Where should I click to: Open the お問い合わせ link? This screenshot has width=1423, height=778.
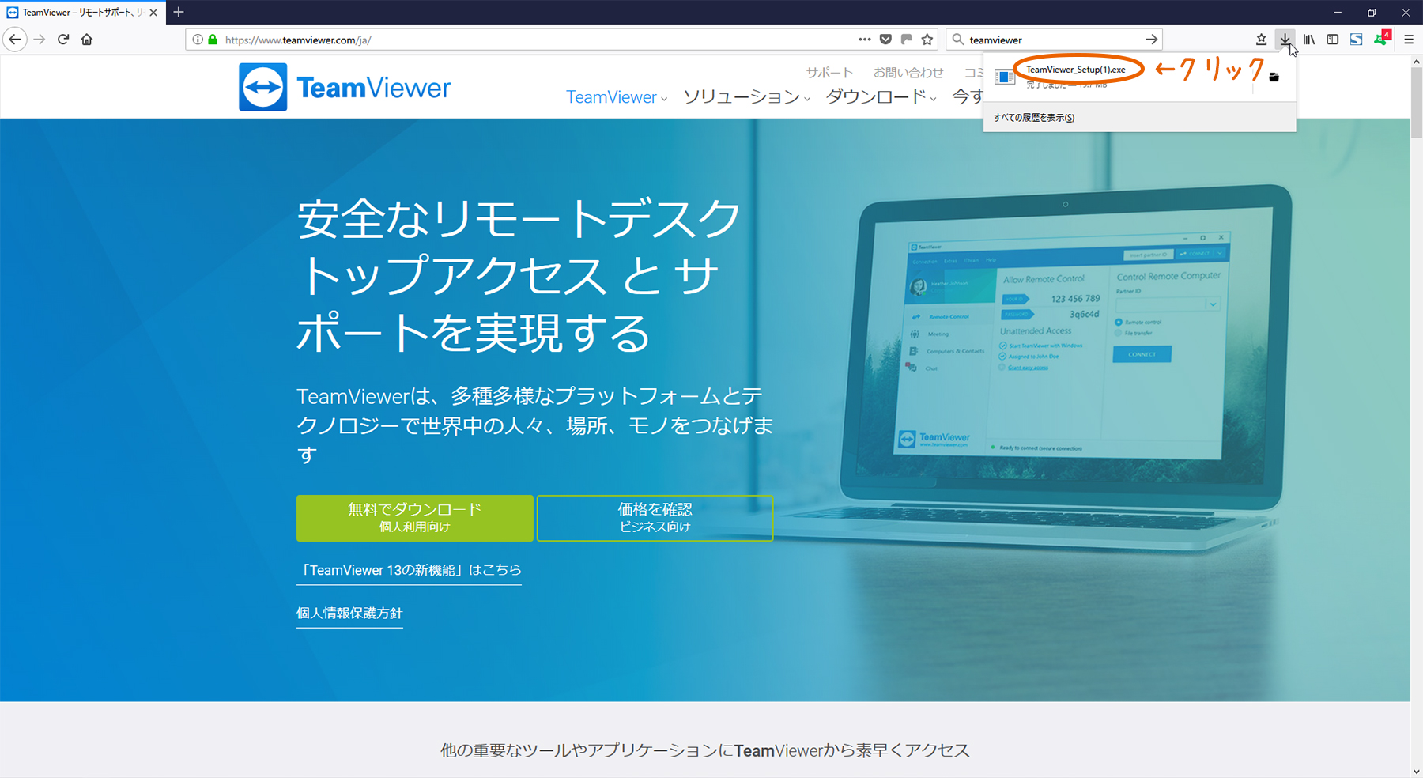tap(908, 73)
